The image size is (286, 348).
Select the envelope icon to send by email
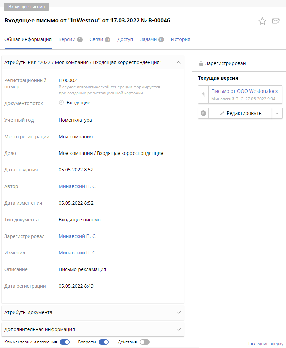click(x=276, y=21)
